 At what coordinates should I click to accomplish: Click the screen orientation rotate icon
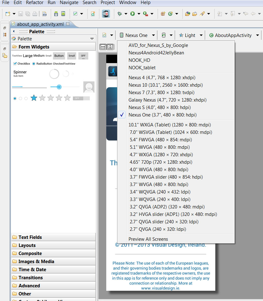tap(164, 35)
